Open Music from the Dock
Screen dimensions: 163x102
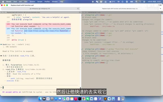click(x=76, y=99)
